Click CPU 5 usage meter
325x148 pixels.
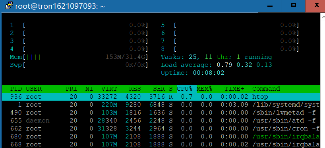230,25
